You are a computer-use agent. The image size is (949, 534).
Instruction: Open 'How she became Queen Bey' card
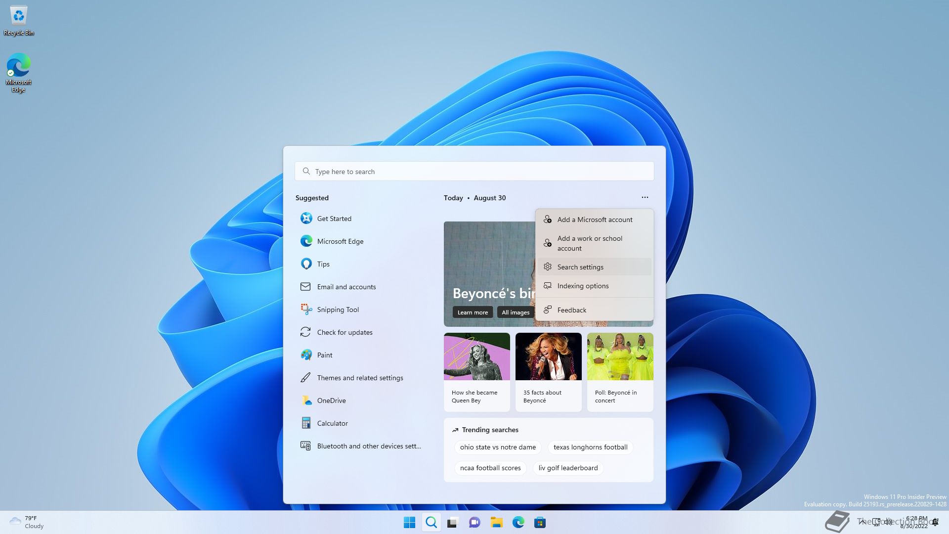(477, 372)
